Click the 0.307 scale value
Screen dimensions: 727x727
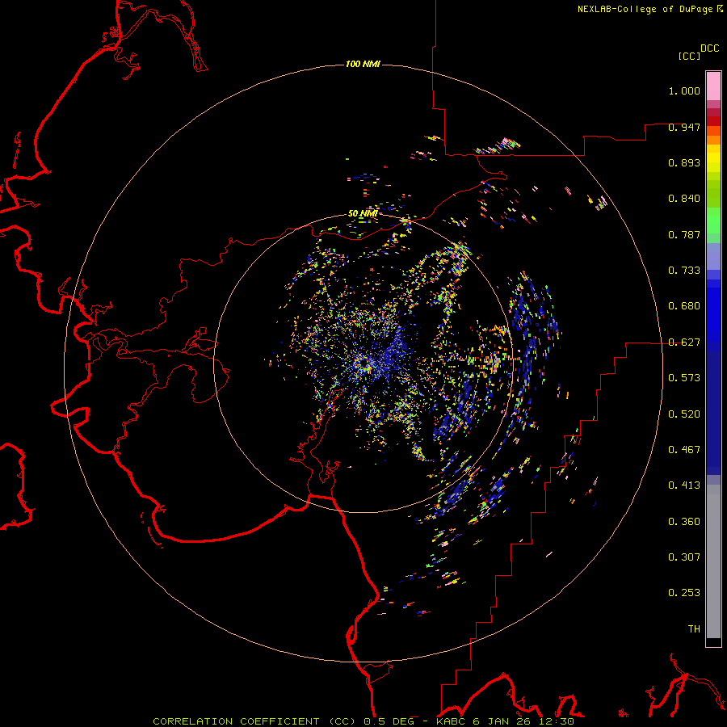(684, 557)
